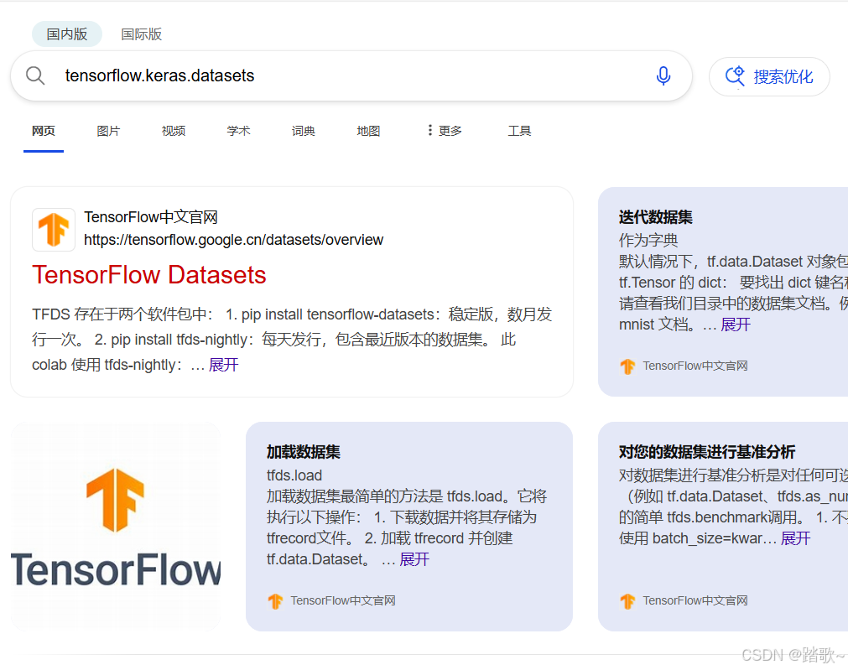Image resolution: width=848 pixels, height=670 pixels.
Task: Click TensorFlow favicon in first result
Action: click(x=54, y=230)
